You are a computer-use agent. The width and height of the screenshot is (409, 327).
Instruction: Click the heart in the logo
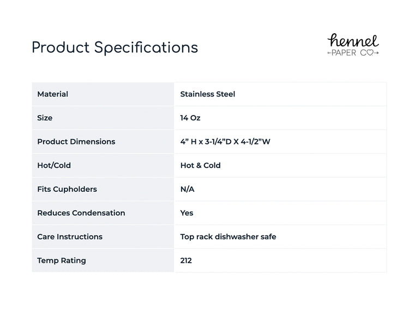click(370, 53)
